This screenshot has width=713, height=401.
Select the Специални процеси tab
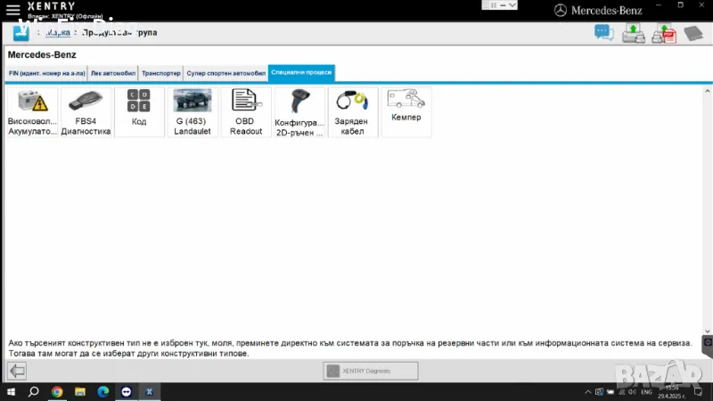point(301,73)
